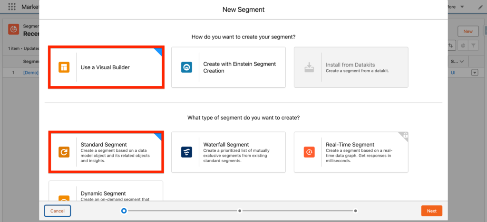
Task: Select the Use a Visual Builder option
Action: pyautogui.click(x=106, y=67)
